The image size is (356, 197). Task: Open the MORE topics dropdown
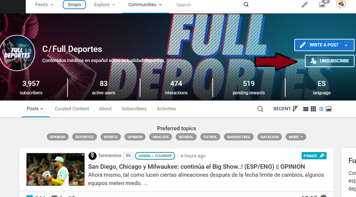pyautogui.click(x=296, y=137)
